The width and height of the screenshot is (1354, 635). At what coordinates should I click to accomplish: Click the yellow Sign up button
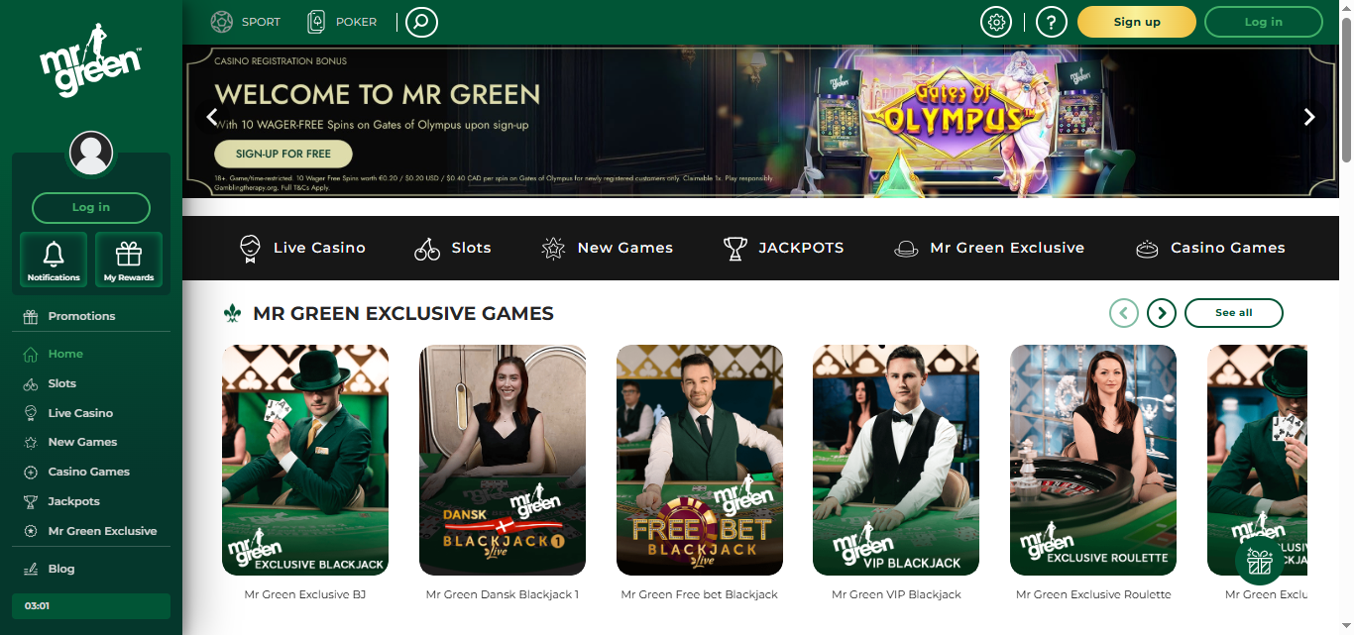click(1137, 22)
